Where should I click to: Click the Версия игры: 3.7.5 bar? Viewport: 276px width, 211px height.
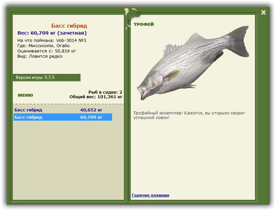47,77
